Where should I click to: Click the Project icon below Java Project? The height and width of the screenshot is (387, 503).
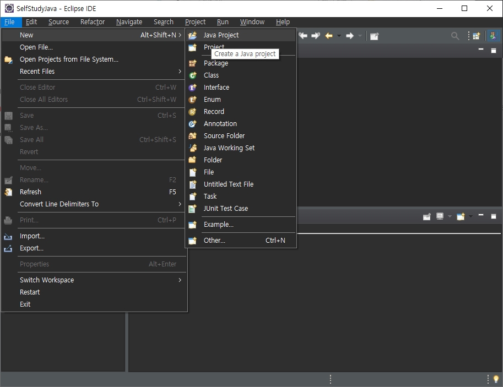(192, 47)
